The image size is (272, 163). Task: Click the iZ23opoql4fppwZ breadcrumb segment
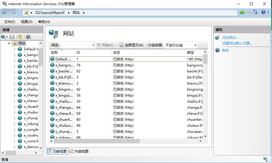coord(50,12)
